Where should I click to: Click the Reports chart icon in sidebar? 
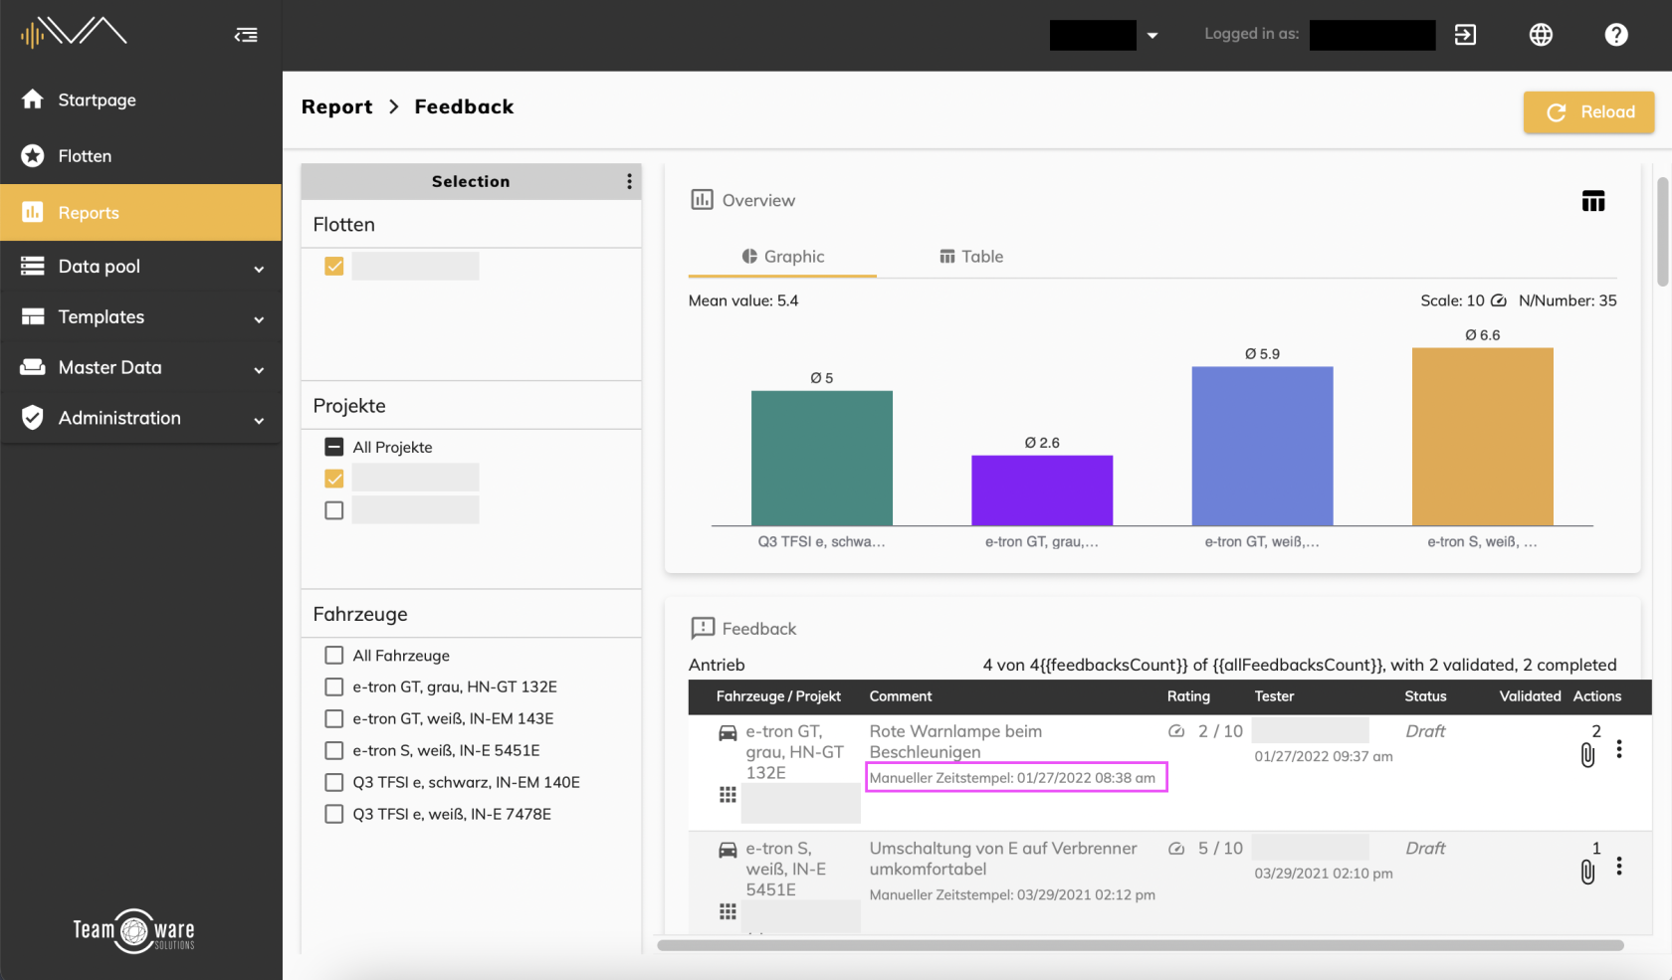pyautogui.click(x=33, y=212)
